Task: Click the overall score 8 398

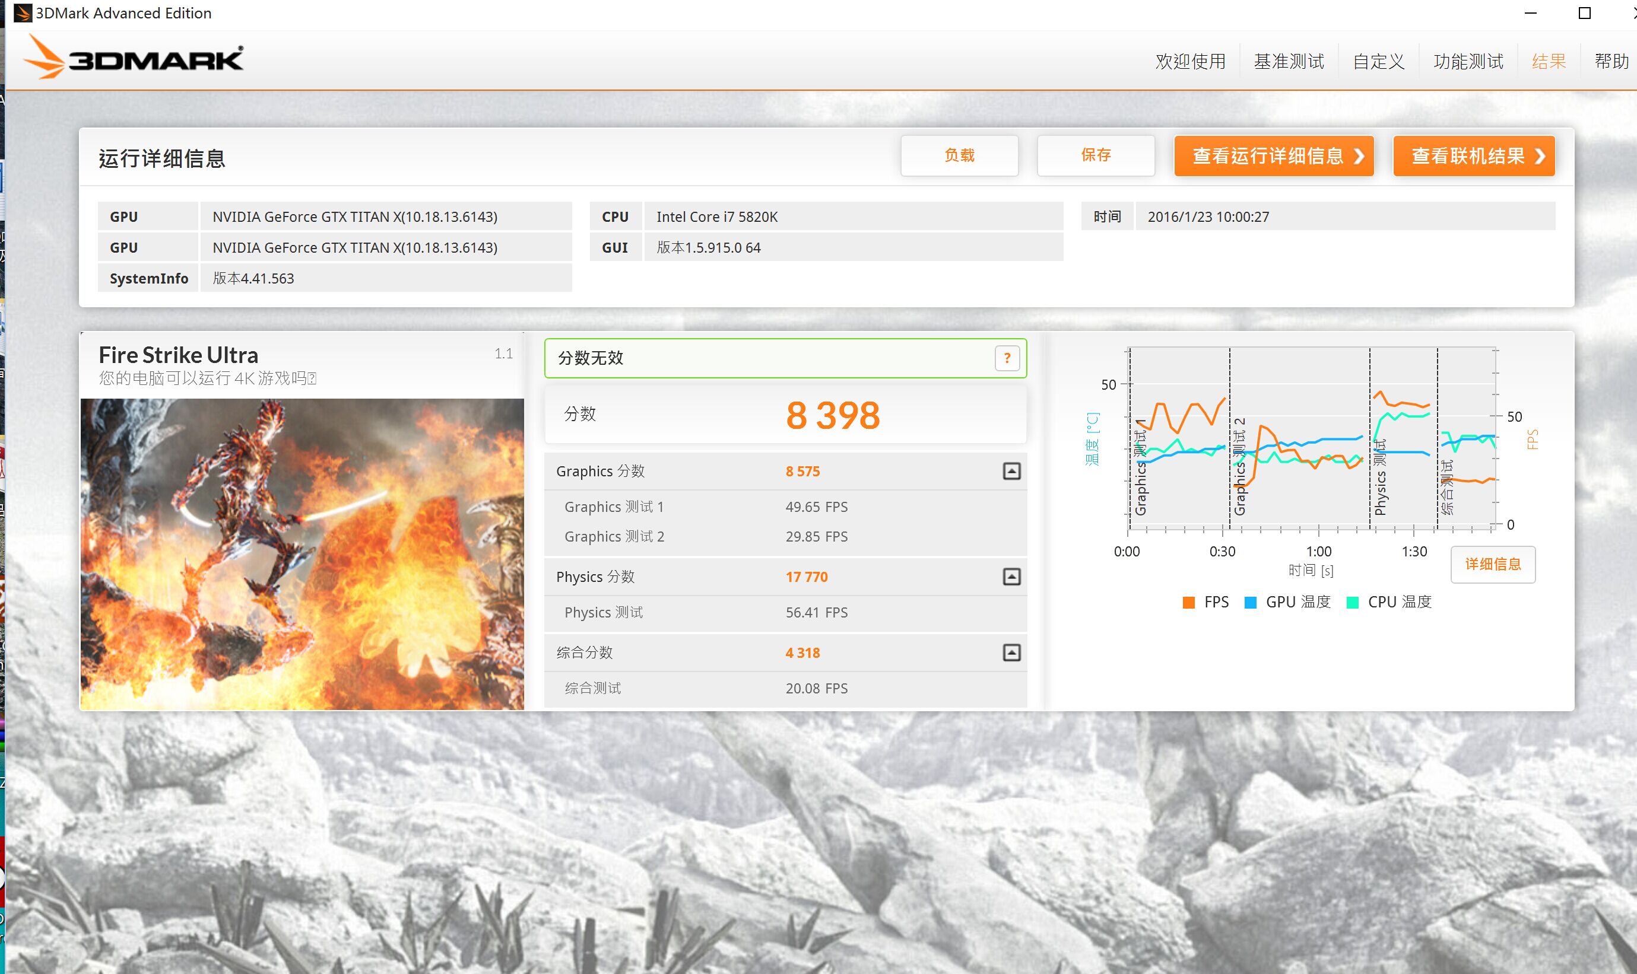Action: [833, 415]
